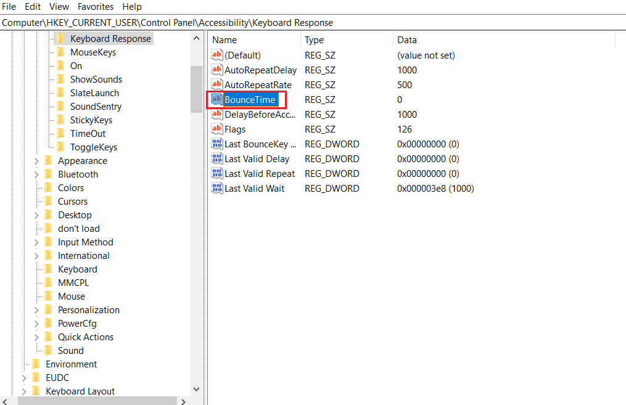The image size is (626, 405).
Task: Open the Edit menu
Action: [x=33, y=7]
